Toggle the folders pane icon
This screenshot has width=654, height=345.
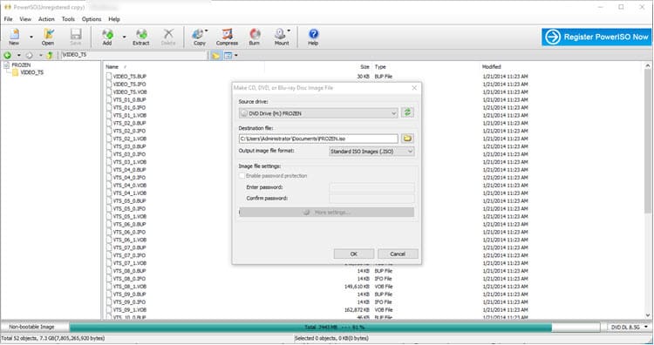pyautogui.click(x=215, y=56)
